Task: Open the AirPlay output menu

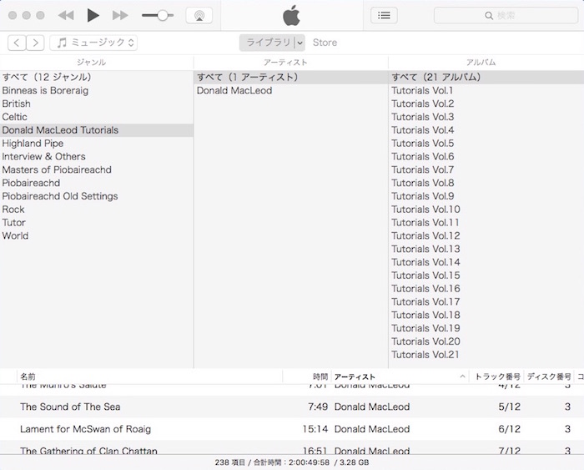Action: pyautogui.click(x=199, y=15)
